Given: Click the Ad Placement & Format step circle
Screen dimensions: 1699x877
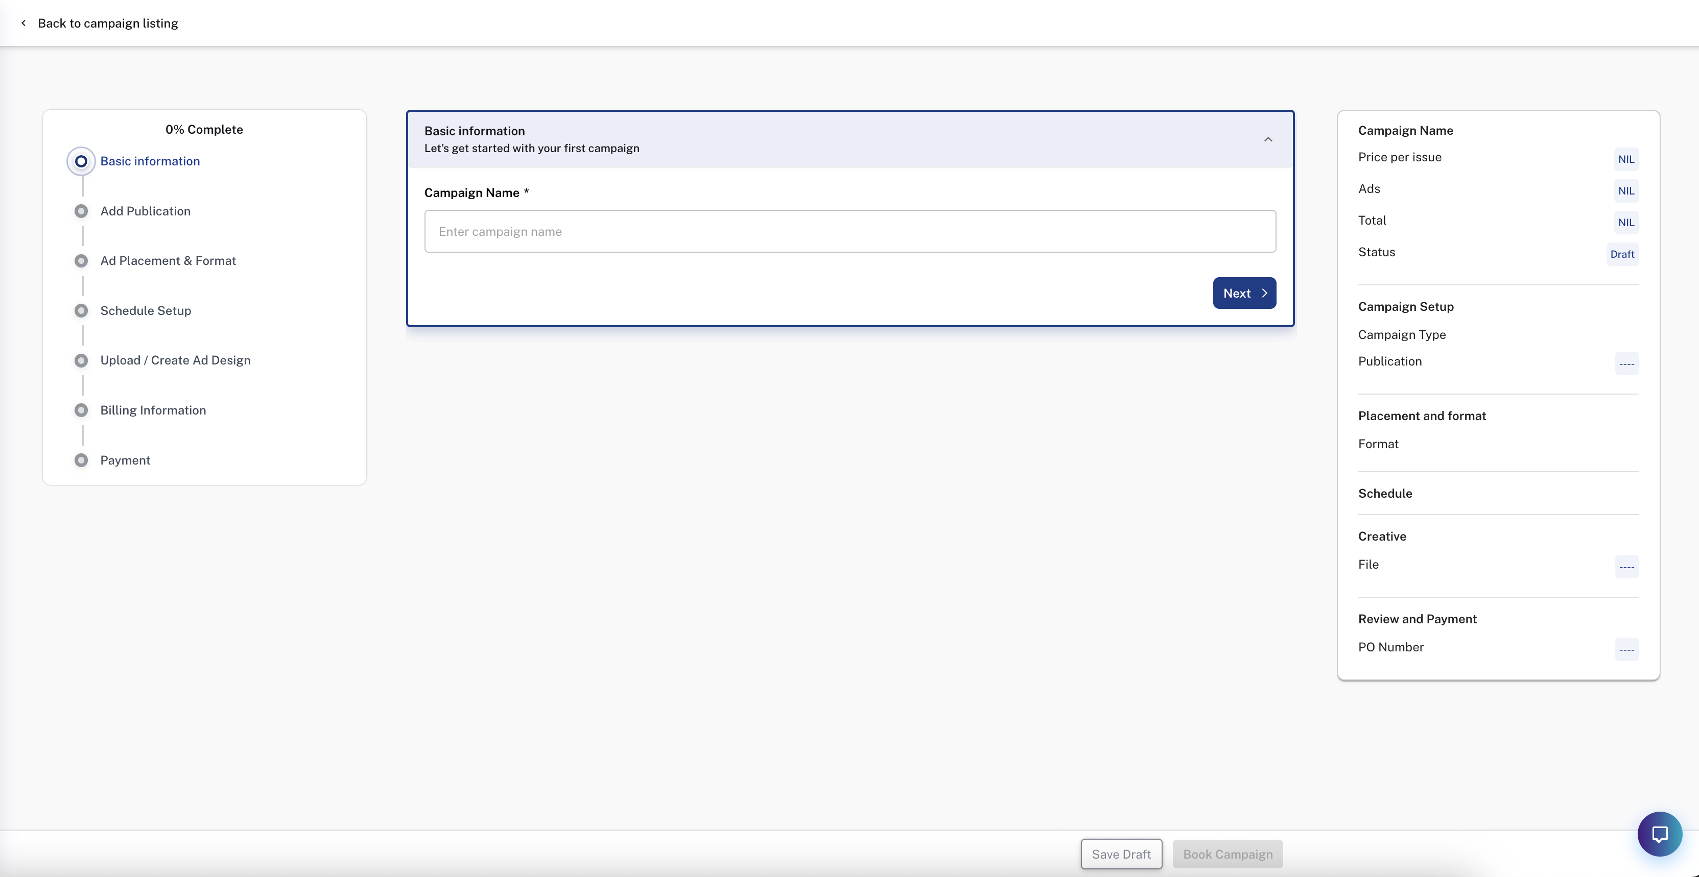Looking at the screenshot, I should tap(81, 261).
